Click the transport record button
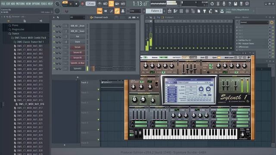 click(82, 4)
